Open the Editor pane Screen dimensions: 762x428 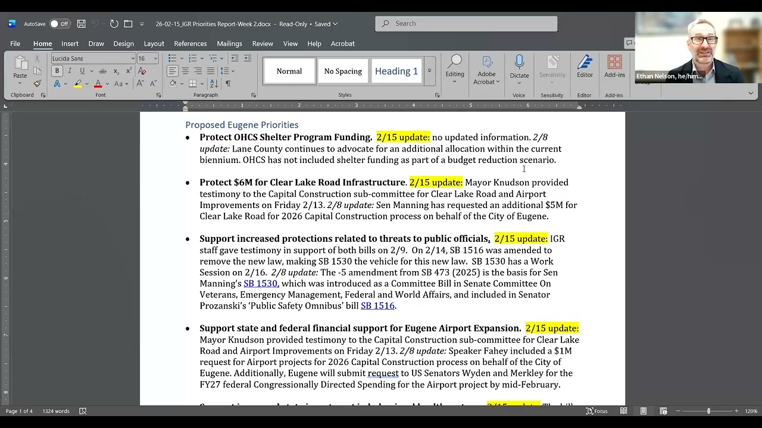click(x=585, y=67)
